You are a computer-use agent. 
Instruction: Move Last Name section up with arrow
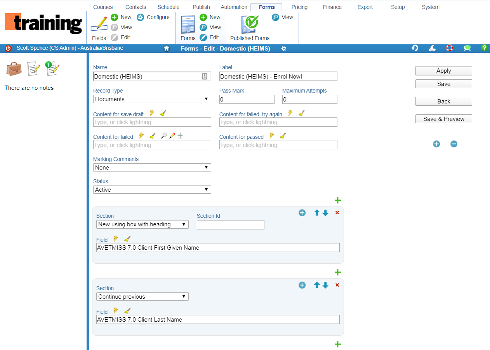pyautogui.click(x=317, y=285)
